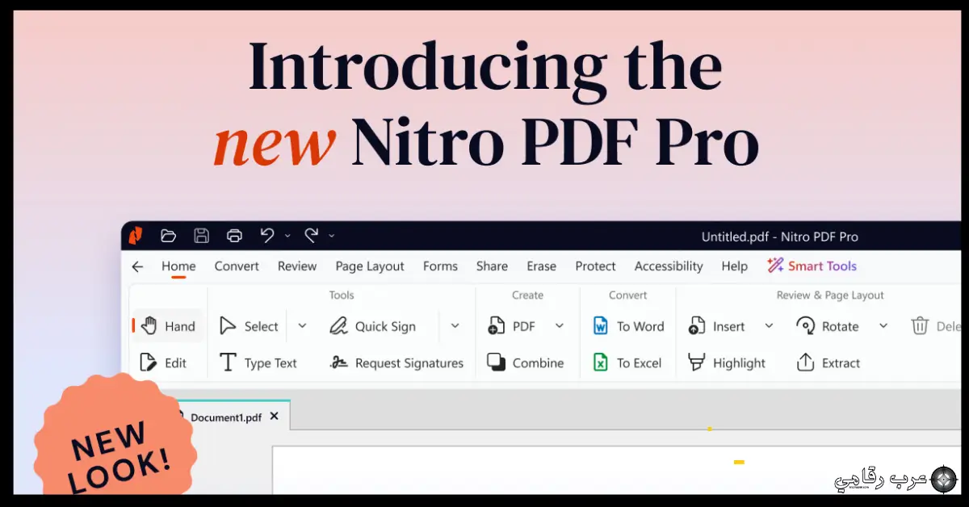969x507 pixels.
Task: Pick the Type Text tool
Action: tap(258, 362)
